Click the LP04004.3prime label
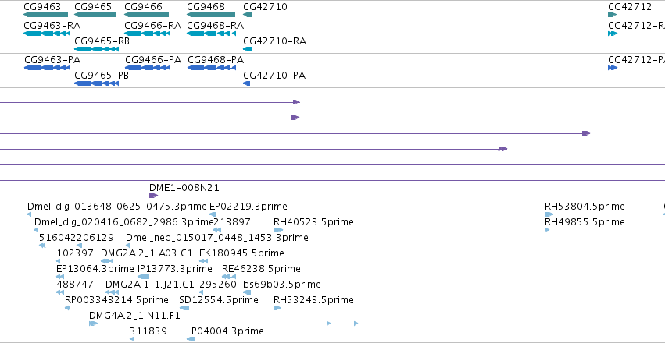Image resolution: width=665 pixels, height=343 pixels. pyautogui.click(x=225, y=331)
